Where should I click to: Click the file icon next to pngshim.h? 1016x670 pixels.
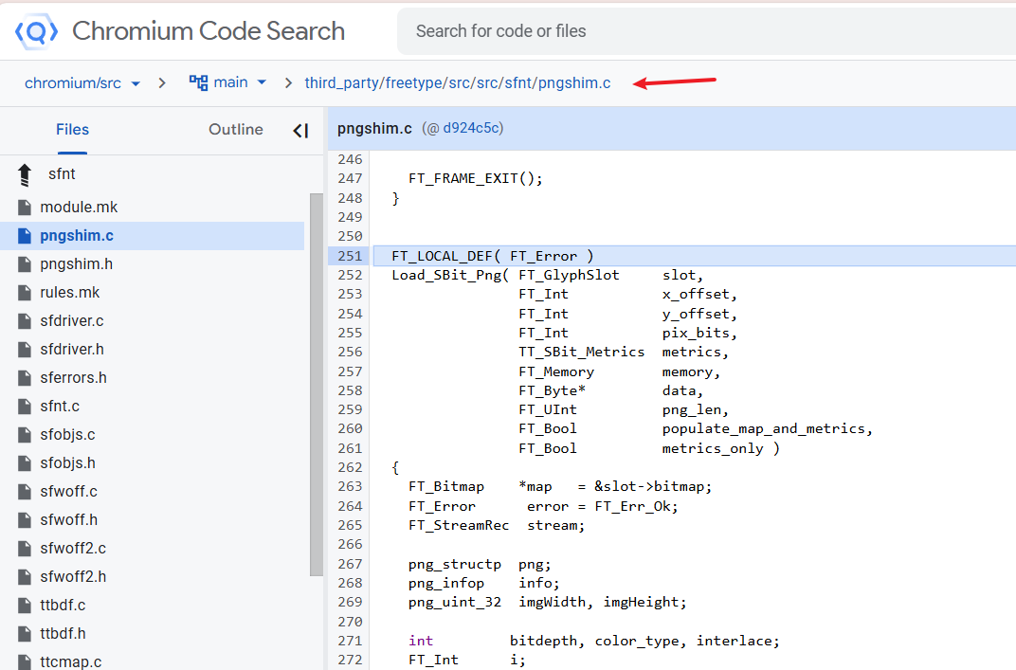25,264
